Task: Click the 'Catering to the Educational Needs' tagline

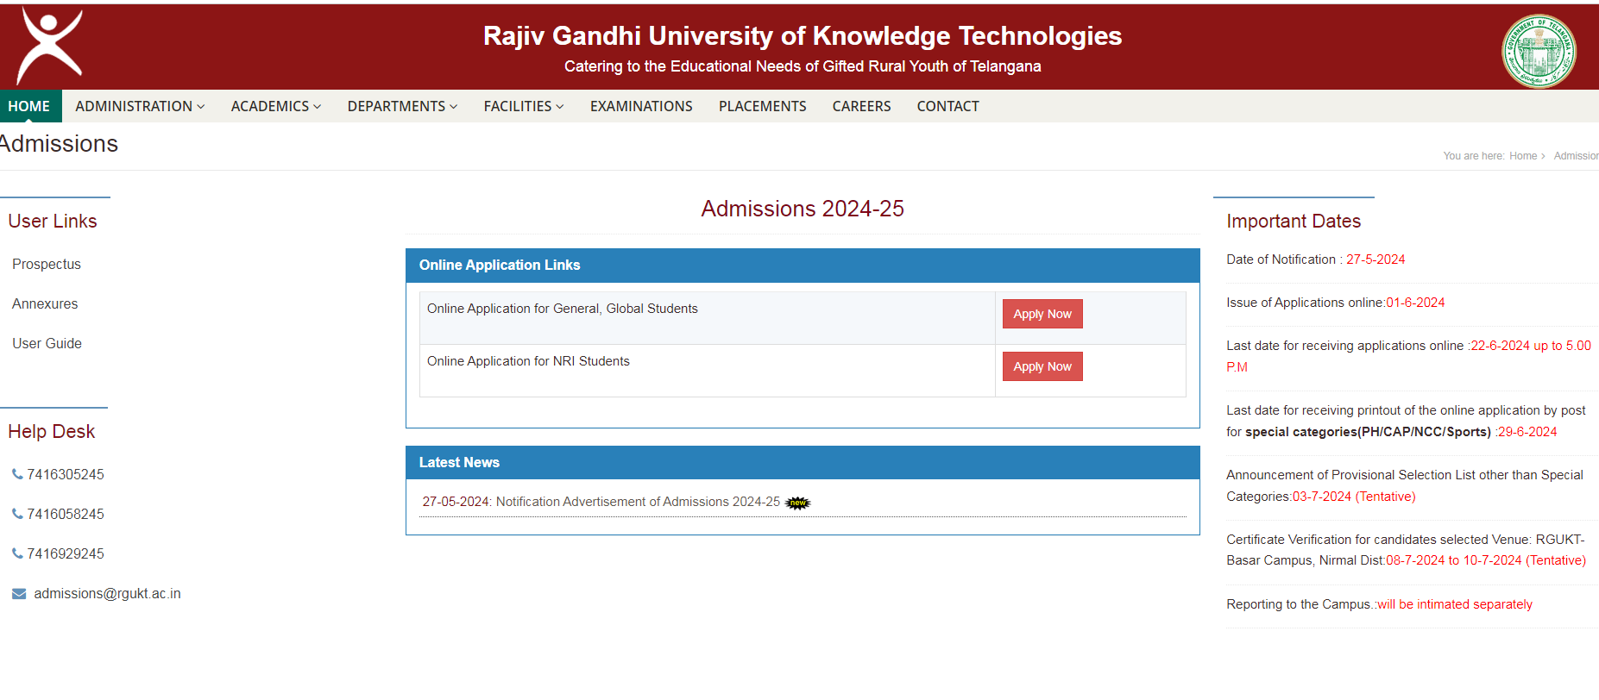Action: pyautogui.click(x=803, y=66)
